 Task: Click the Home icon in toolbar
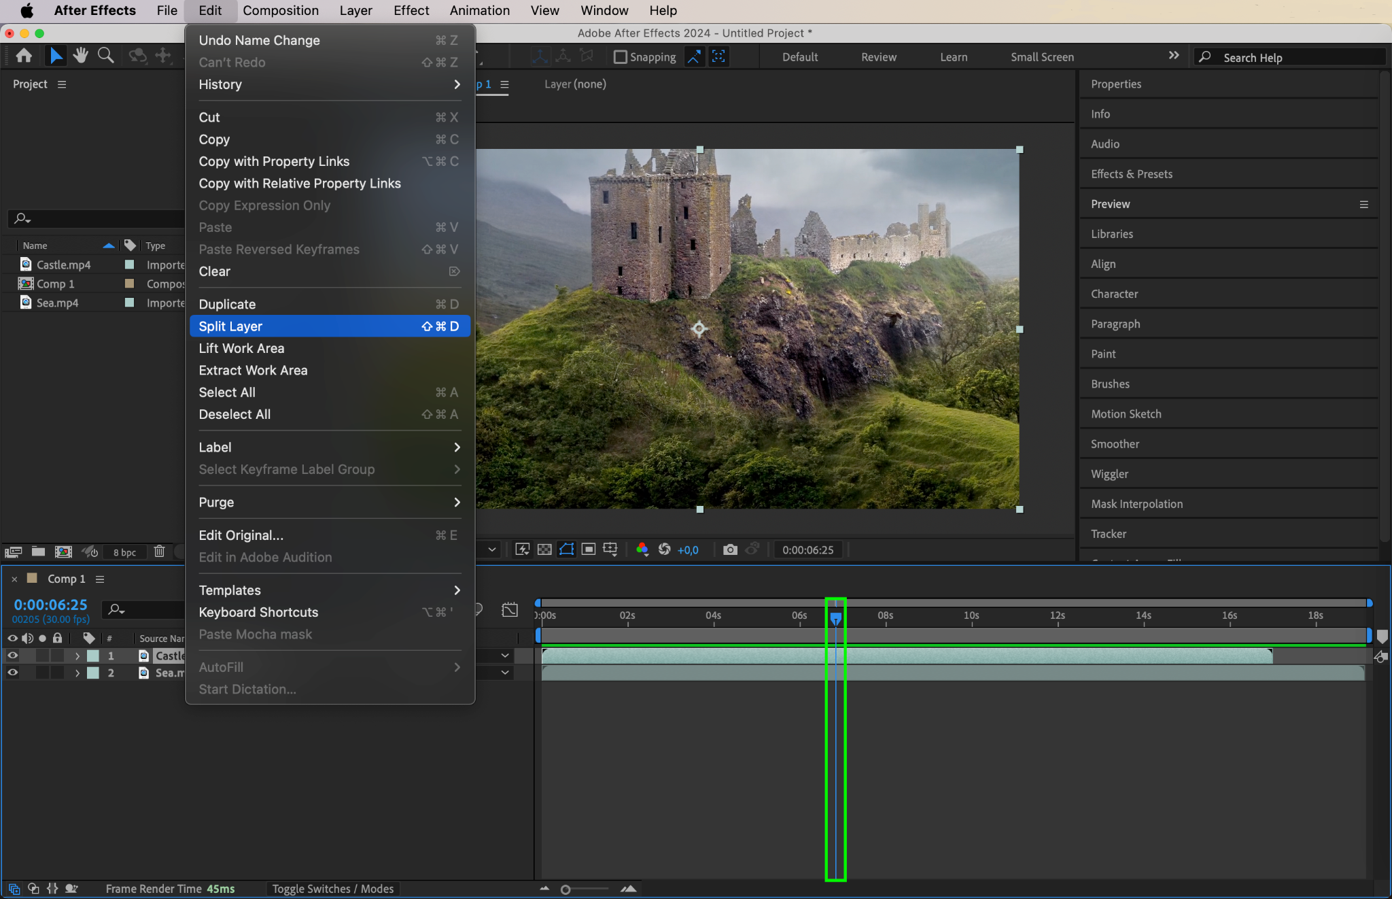pos(24,56)
